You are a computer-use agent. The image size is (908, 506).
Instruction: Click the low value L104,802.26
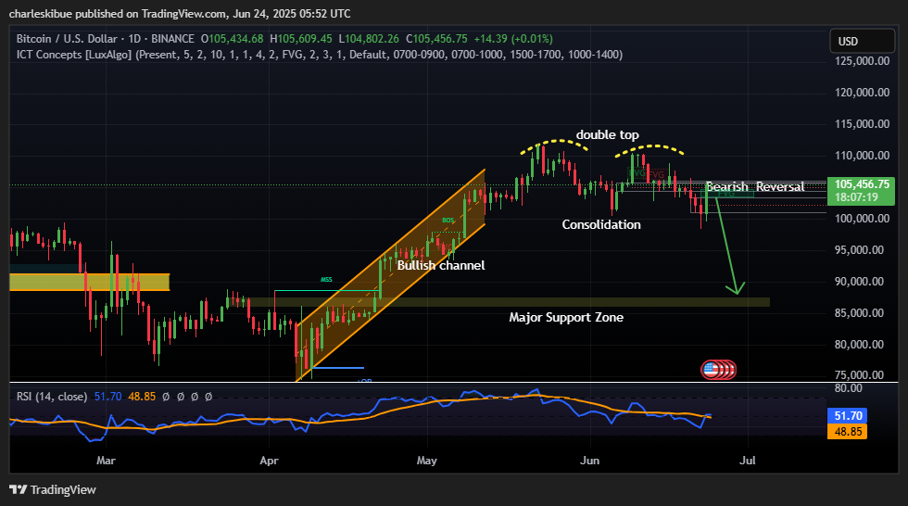point(369,39)
